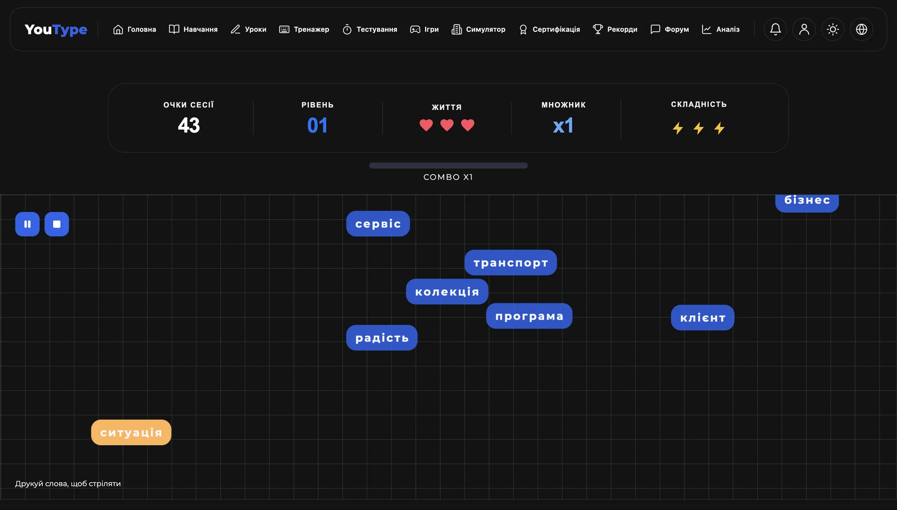Open the Форум chat page

pyautogui.click(x=669, y=29)
